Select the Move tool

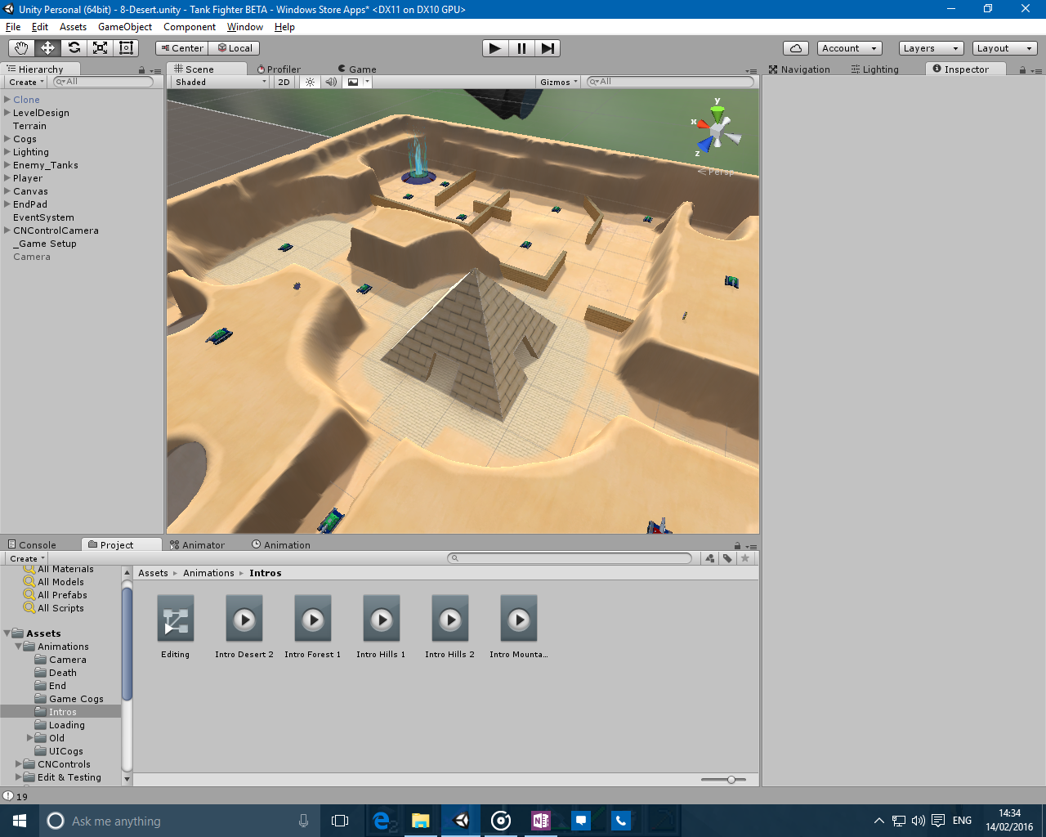[47, 48]
